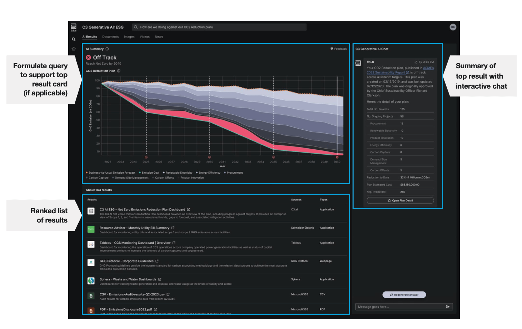Toggle Business-As-Usual Emission Forecast legend item

(x=110, y=173)
